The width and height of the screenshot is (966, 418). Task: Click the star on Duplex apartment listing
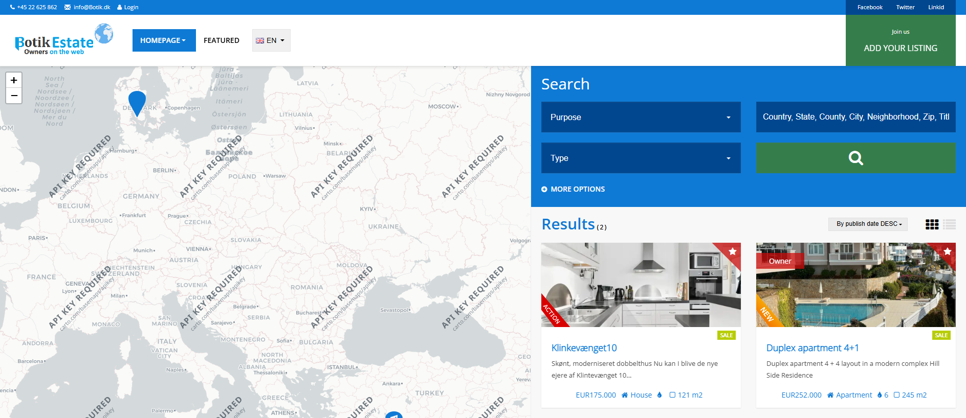(948, 251)
